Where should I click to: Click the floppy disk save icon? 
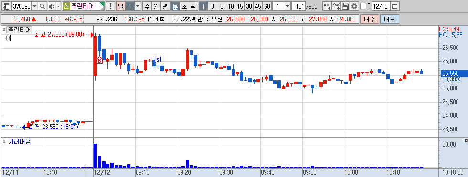pyautogui.click(x=345, y=6)
